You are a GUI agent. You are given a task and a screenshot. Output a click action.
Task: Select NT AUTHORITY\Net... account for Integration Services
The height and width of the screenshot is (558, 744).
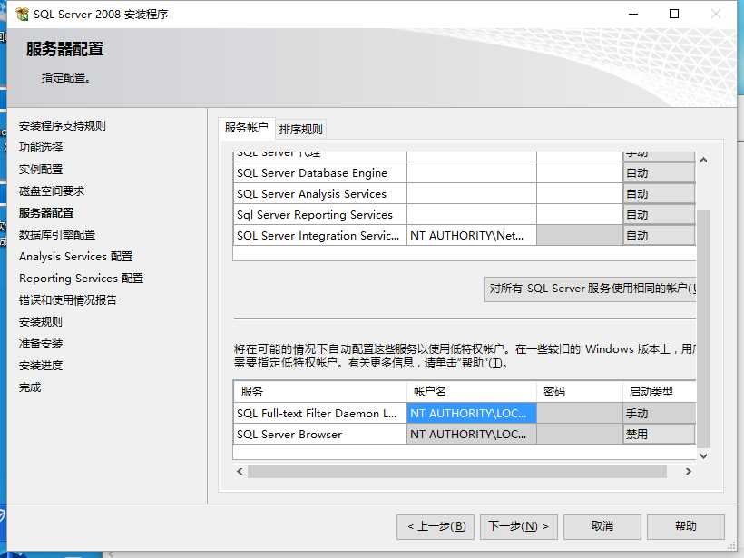[x=472, y=236]
